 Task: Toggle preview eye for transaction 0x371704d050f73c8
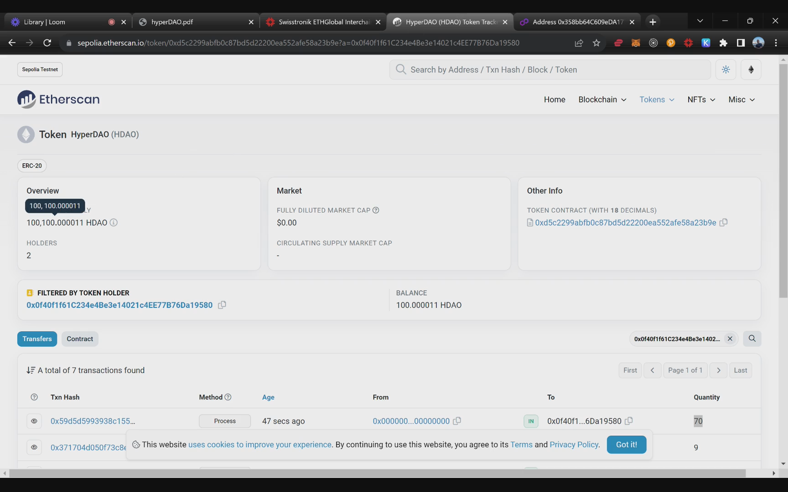click(34, 447)
